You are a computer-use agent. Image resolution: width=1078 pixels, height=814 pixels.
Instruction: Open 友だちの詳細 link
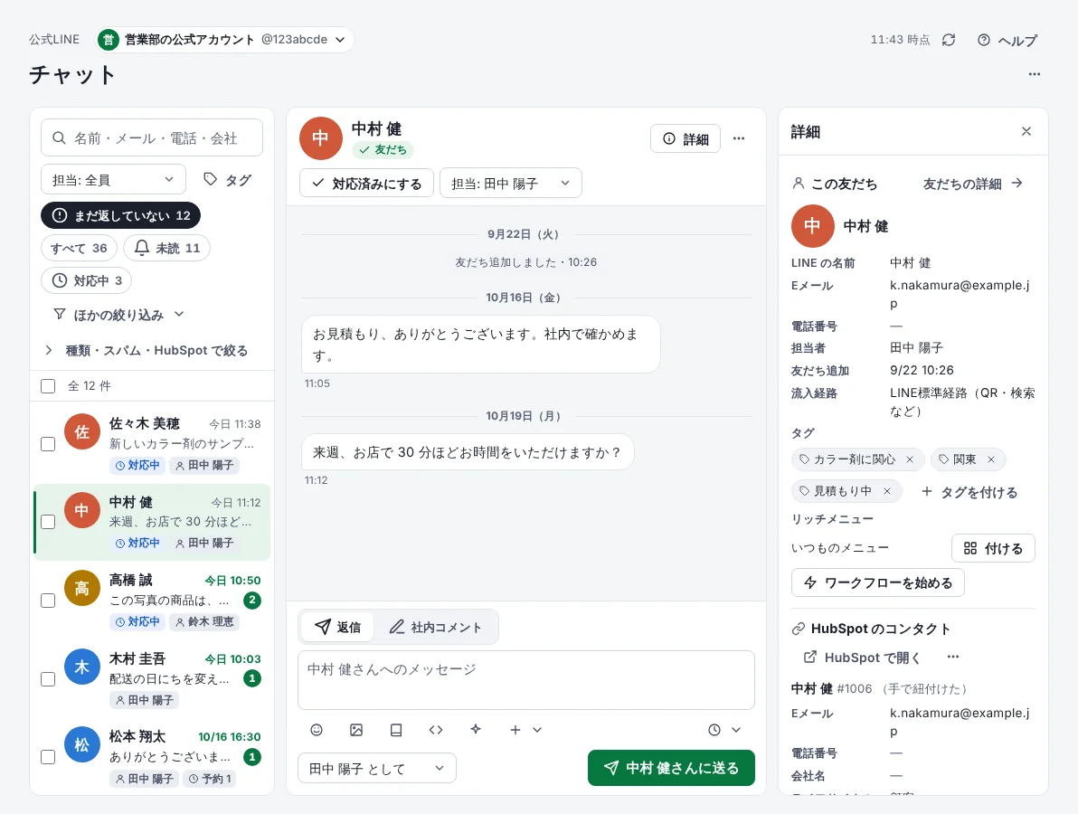point(973,184)
